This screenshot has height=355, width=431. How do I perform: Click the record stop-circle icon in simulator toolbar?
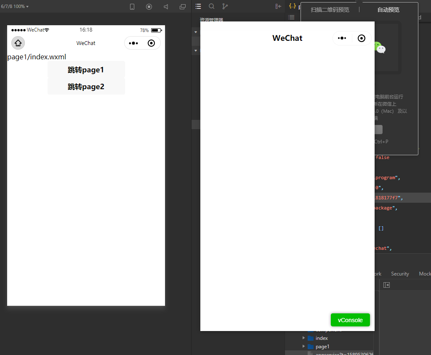(149, 7)
